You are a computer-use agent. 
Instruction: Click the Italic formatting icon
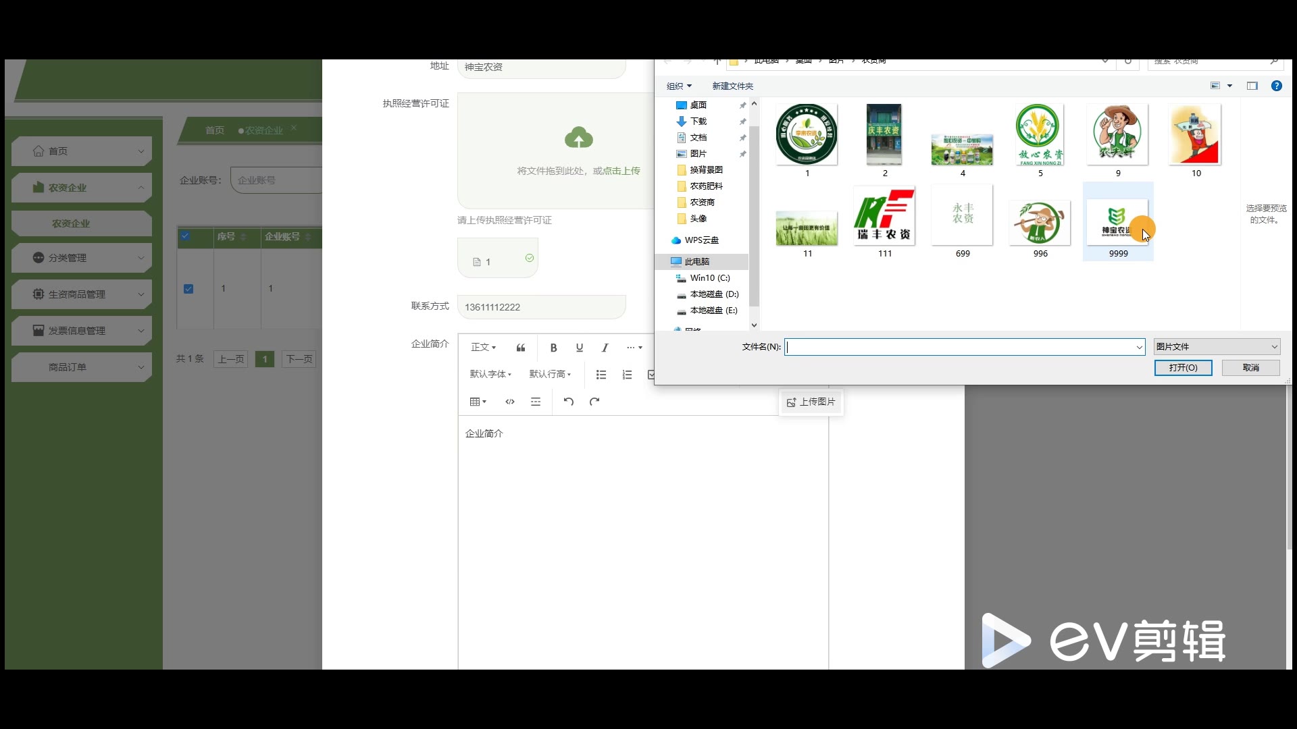pos(605,348)
